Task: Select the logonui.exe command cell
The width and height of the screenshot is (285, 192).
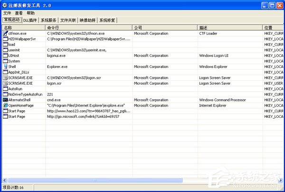Action: [x=56, y=56]
